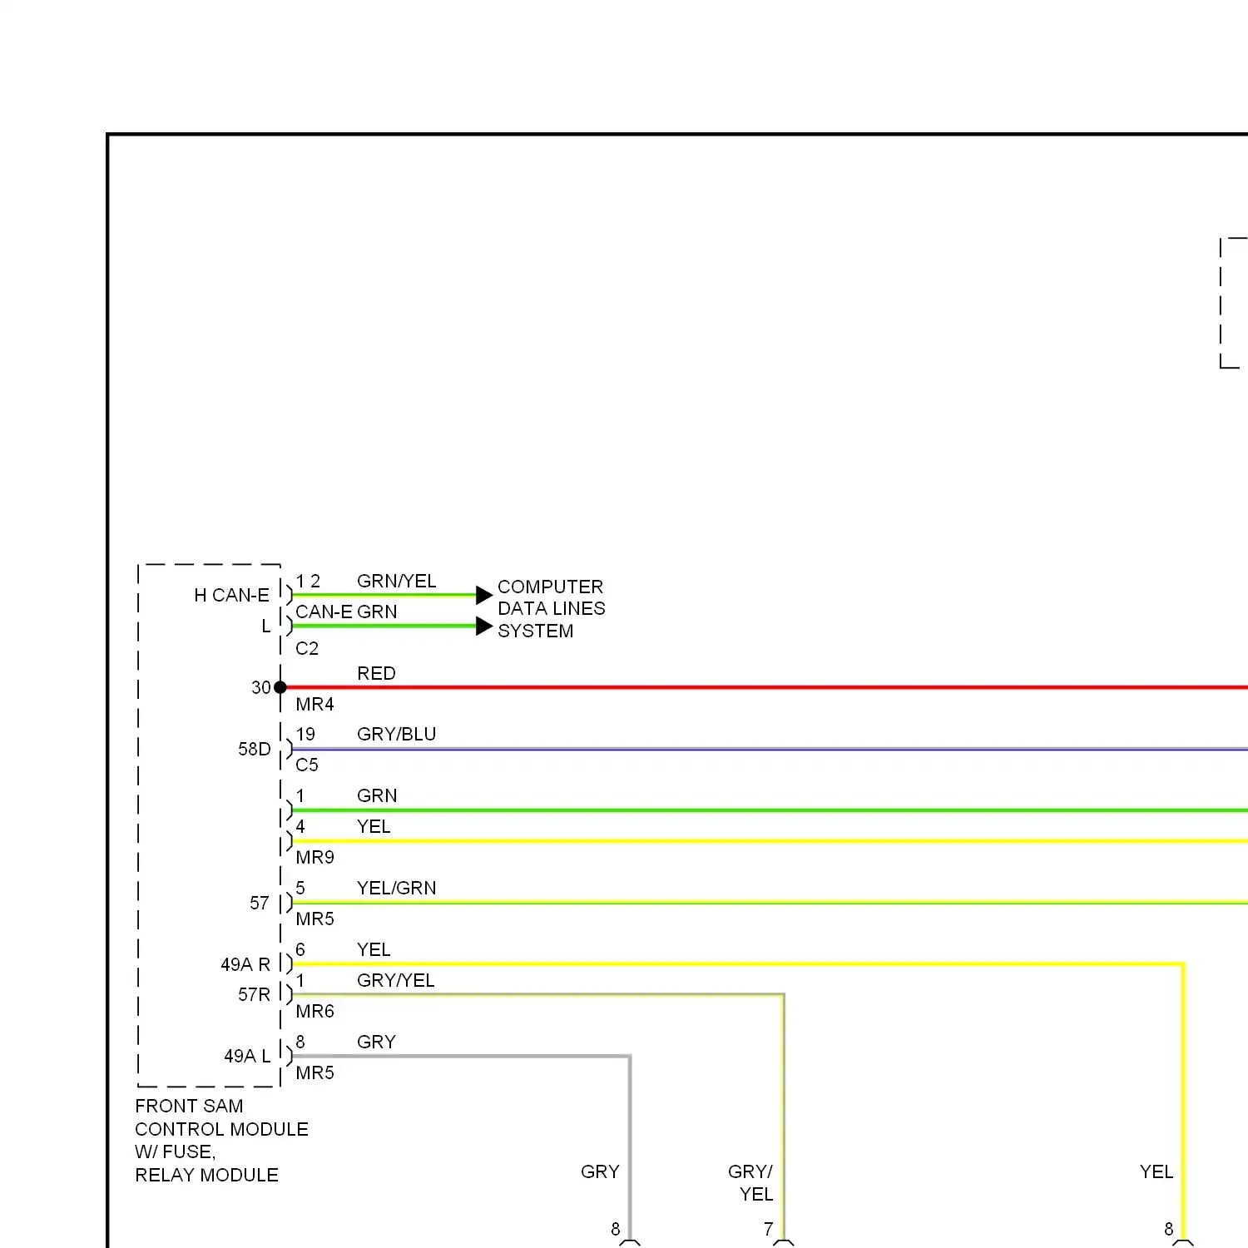1248x1248 pixels.
Task: Click the pin 19 number label
Action: click(305, 734)
